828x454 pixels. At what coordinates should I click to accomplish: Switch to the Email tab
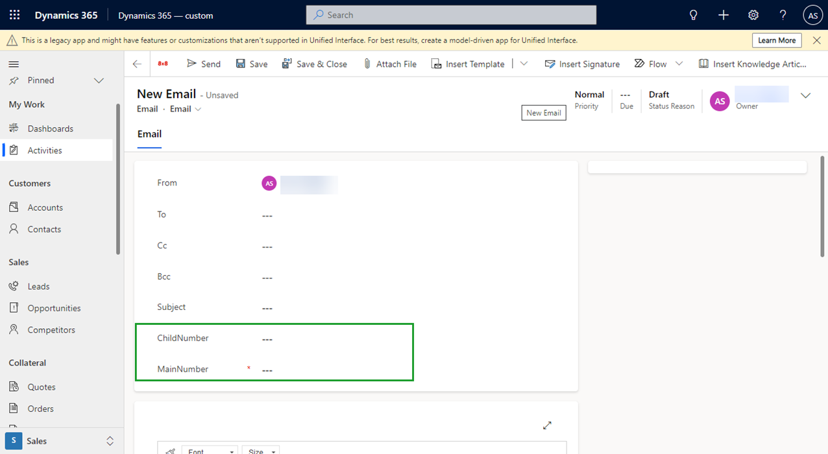[149, 134]
